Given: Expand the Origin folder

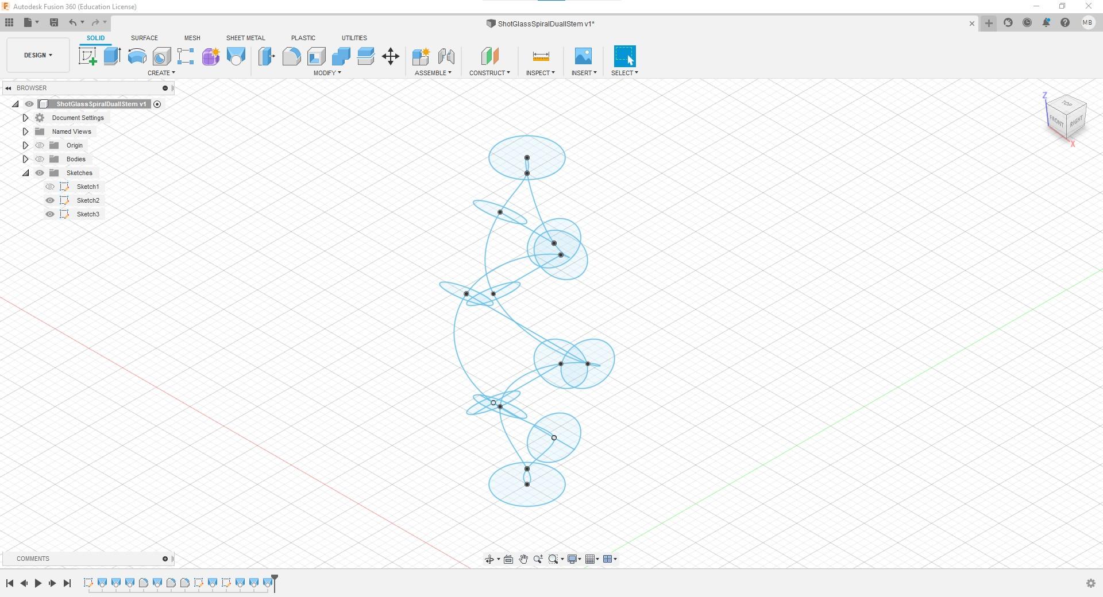Looking at the screenshot, I should click(25, 145).
